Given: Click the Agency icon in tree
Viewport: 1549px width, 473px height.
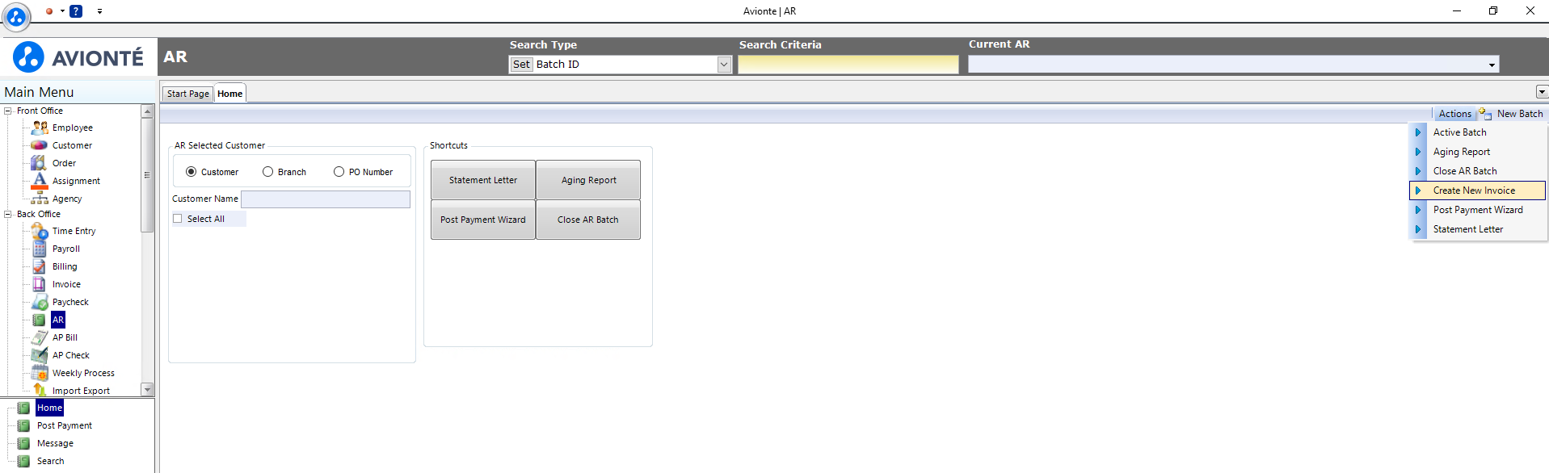Looking at the screenshot, I should coord(40,199).
